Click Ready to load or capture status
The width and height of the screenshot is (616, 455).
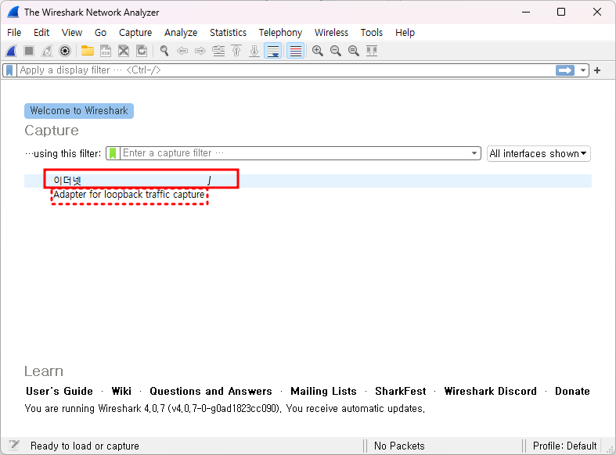pos(85,446)
